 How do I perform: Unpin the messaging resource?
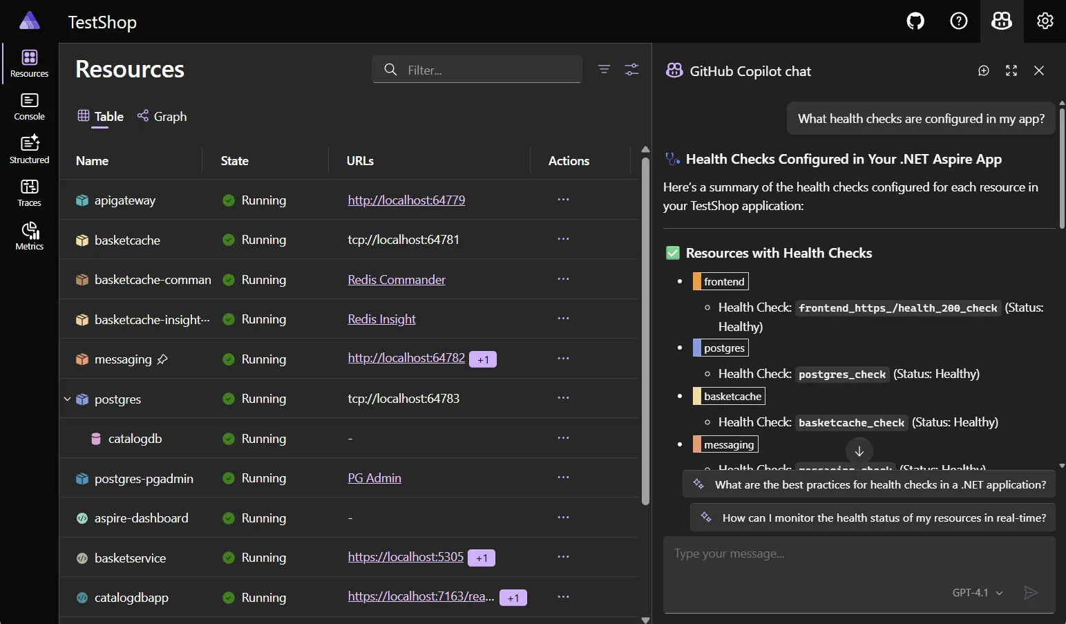[x=162, y=359]
